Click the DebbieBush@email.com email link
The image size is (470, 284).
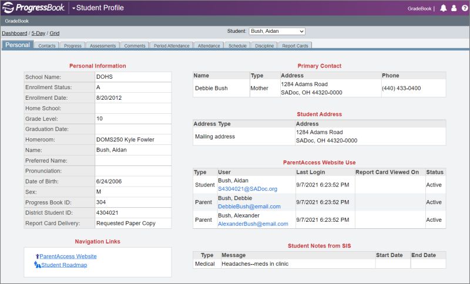point(249,207)
